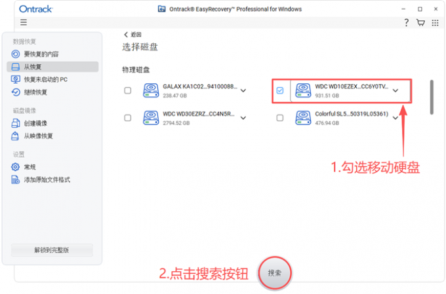
Task: Open 恢复未启动的 PC sidebar entry
Action: coord(52,79)
